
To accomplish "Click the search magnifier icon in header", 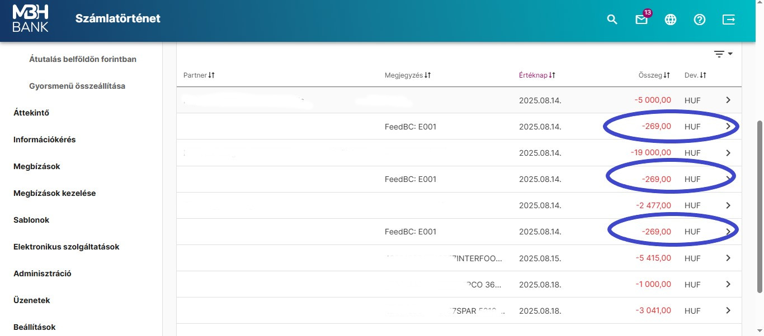I will coord(612,20).
